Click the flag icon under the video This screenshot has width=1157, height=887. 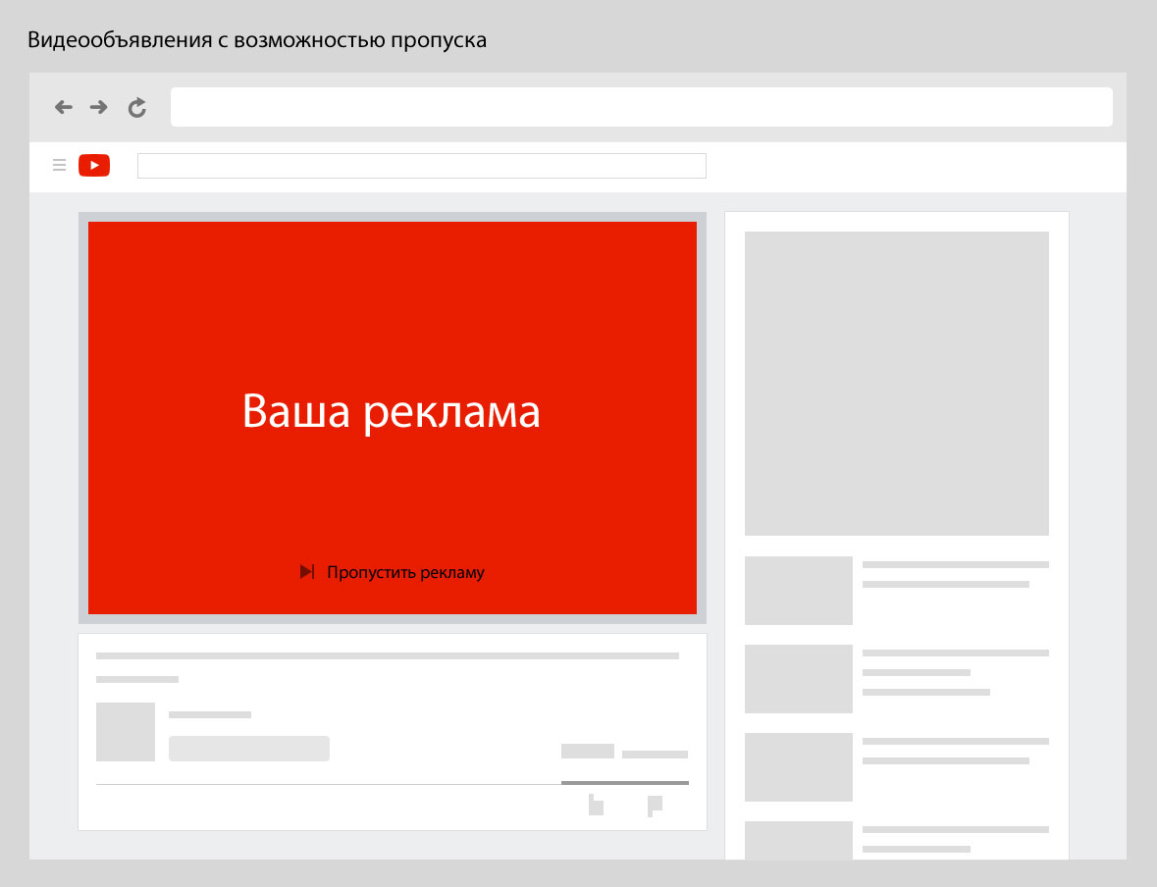(x=655, y=805)
